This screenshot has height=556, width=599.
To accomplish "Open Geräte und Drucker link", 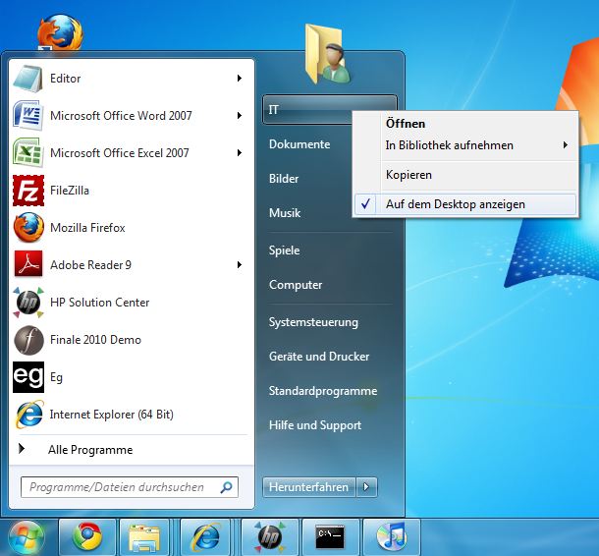I will 319,357.
